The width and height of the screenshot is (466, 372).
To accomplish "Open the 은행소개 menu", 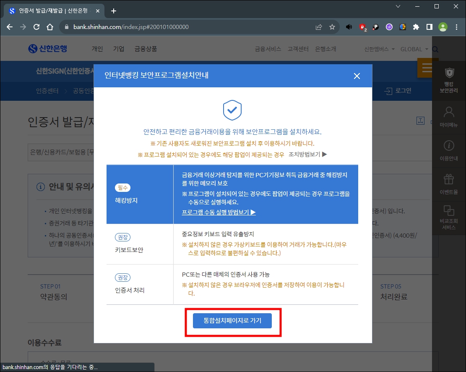I will click(325, 49).
